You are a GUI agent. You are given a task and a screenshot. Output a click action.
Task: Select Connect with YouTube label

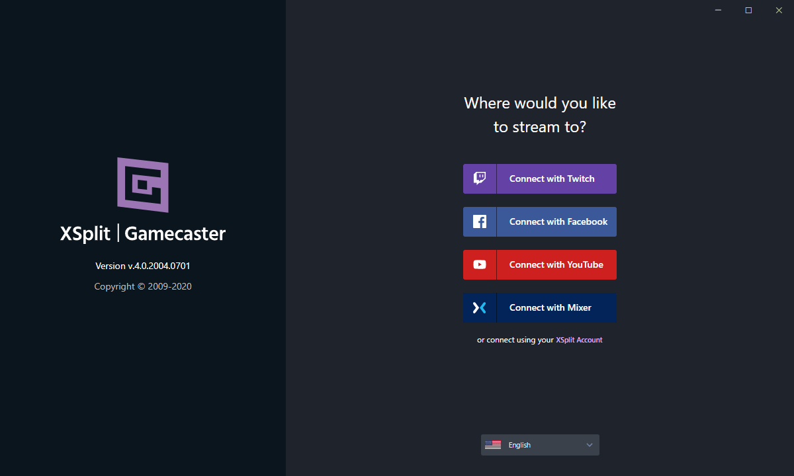(556, 264)
